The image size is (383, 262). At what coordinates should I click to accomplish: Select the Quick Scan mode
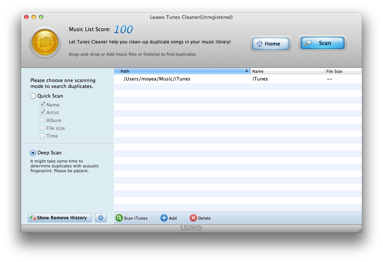[33, 96]
